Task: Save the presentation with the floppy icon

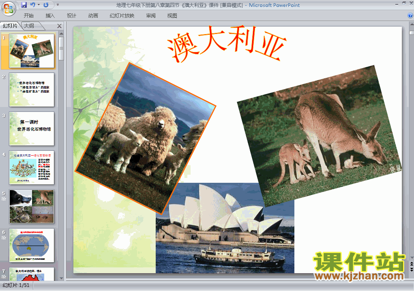Action: 24,5
